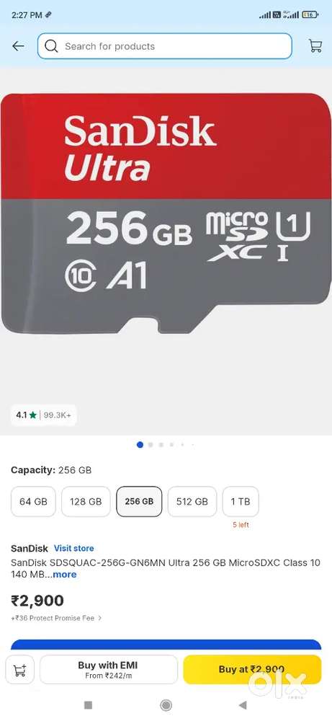
Task: Choose the 512 GB capacity option
Action: click(x=192, y=502)
